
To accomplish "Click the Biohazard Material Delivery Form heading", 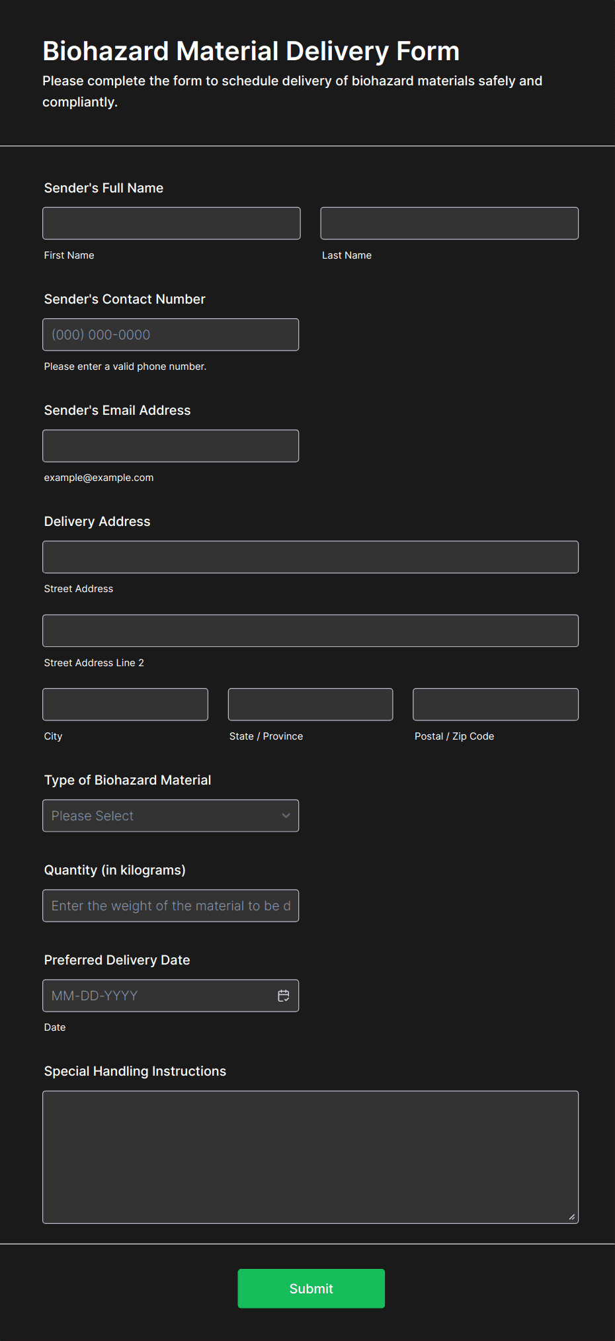I will click(x=251, y=51).
